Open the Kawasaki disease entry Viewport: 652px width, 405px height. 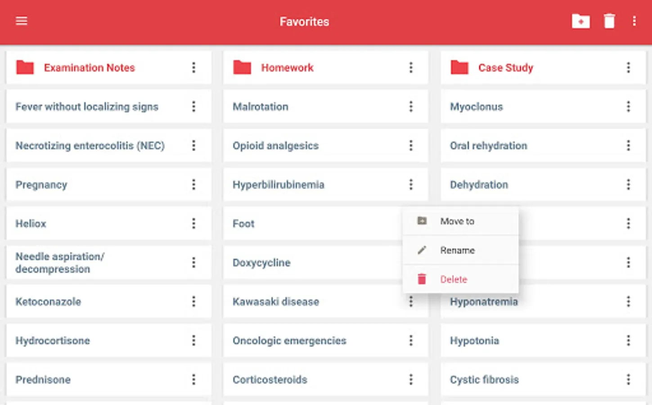pos(276,301)
